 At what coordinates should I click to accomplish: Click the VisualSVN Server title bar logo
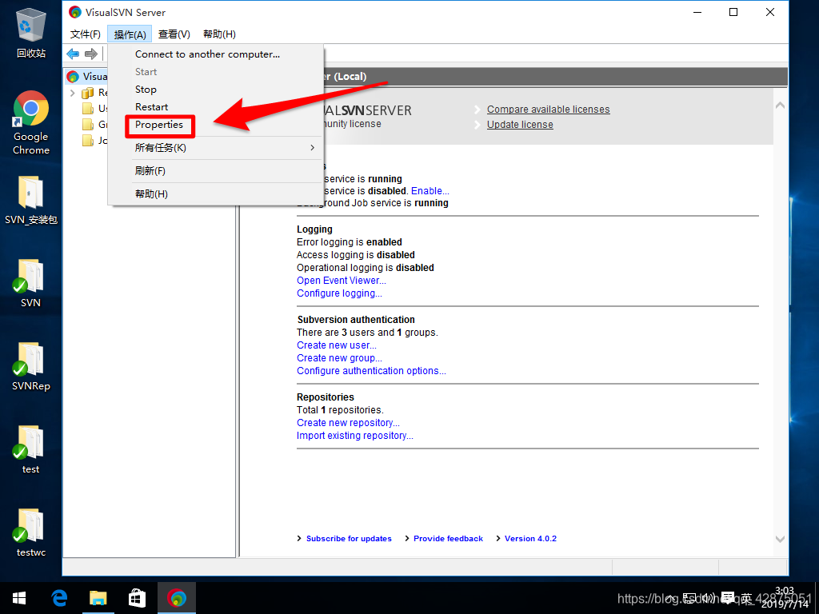click(x=75, y=12)
